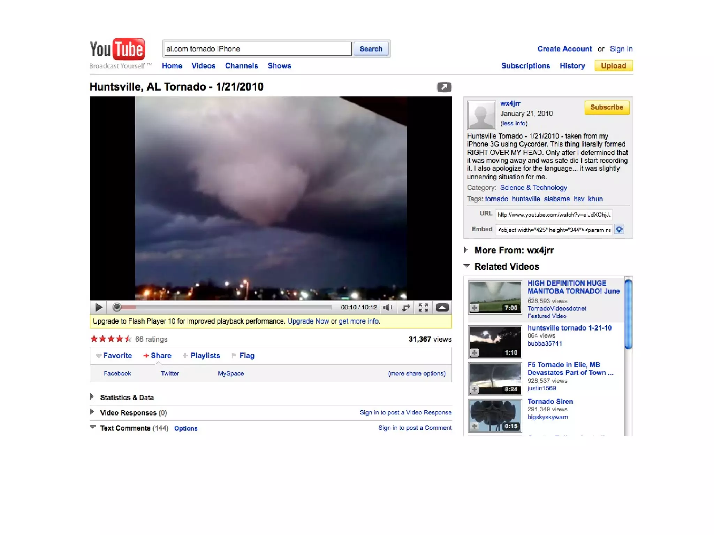Click the player size toggle icon
The width and height of the screenshot is (714, 535).
405,307
